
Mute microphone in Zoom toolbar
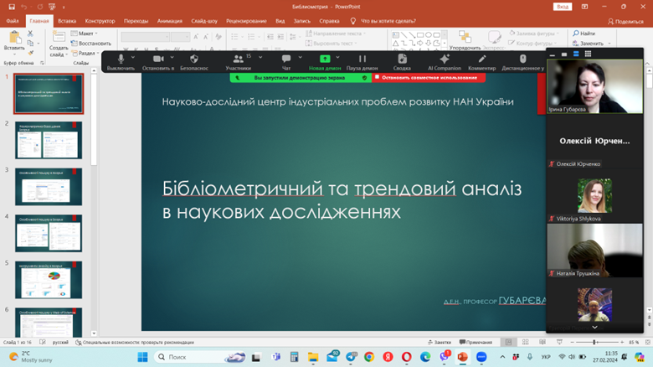[121, 61]
